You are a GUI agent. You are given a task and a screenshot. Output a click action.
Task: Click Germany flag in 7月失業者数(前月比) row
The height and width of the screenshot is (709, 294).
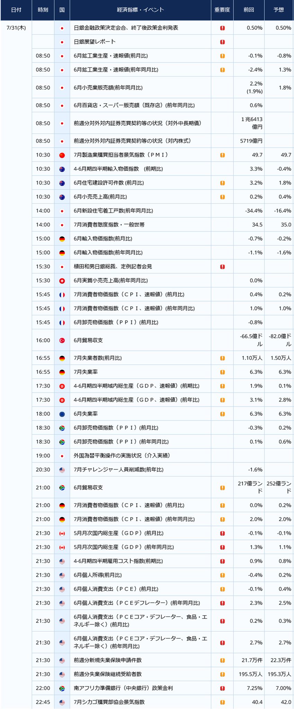click(x=62, y=358)
